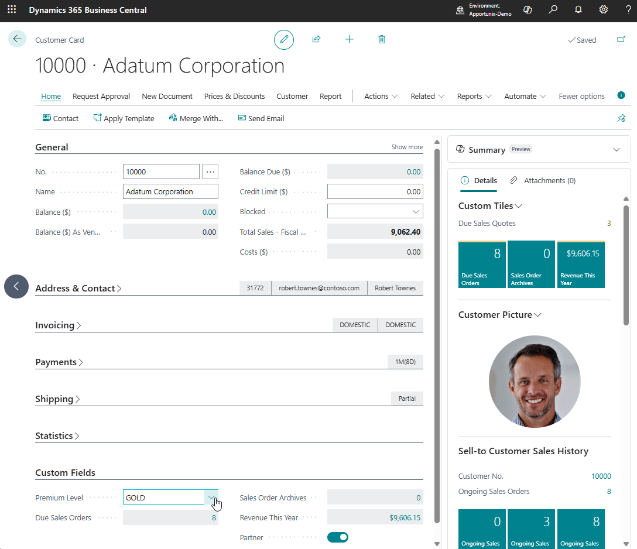The width and height of the screenshot is (637, 549).
Task: Click the plus icon to create new
Action: 350,39
